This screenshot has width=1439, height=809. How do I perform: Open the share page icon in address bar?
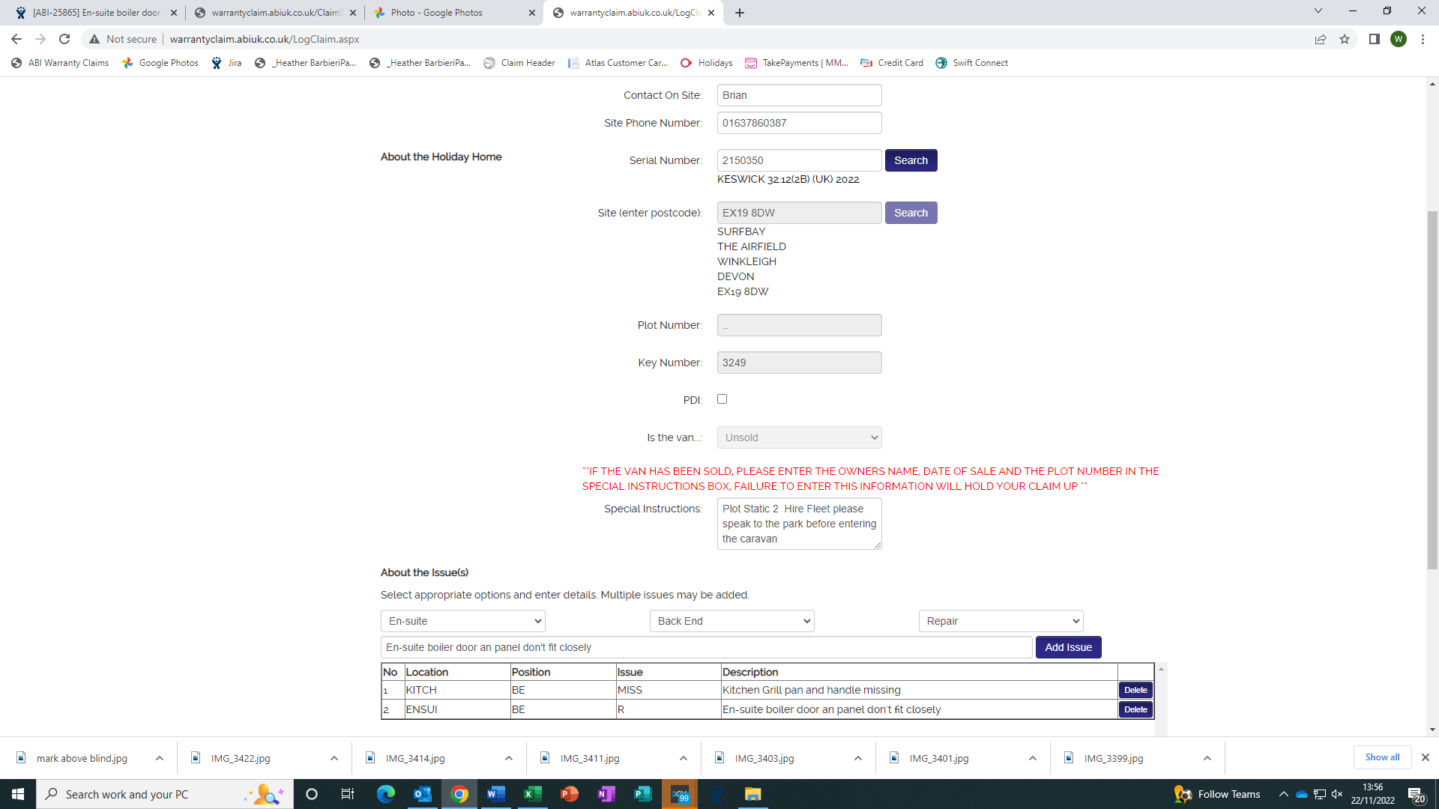point(1321,39)
